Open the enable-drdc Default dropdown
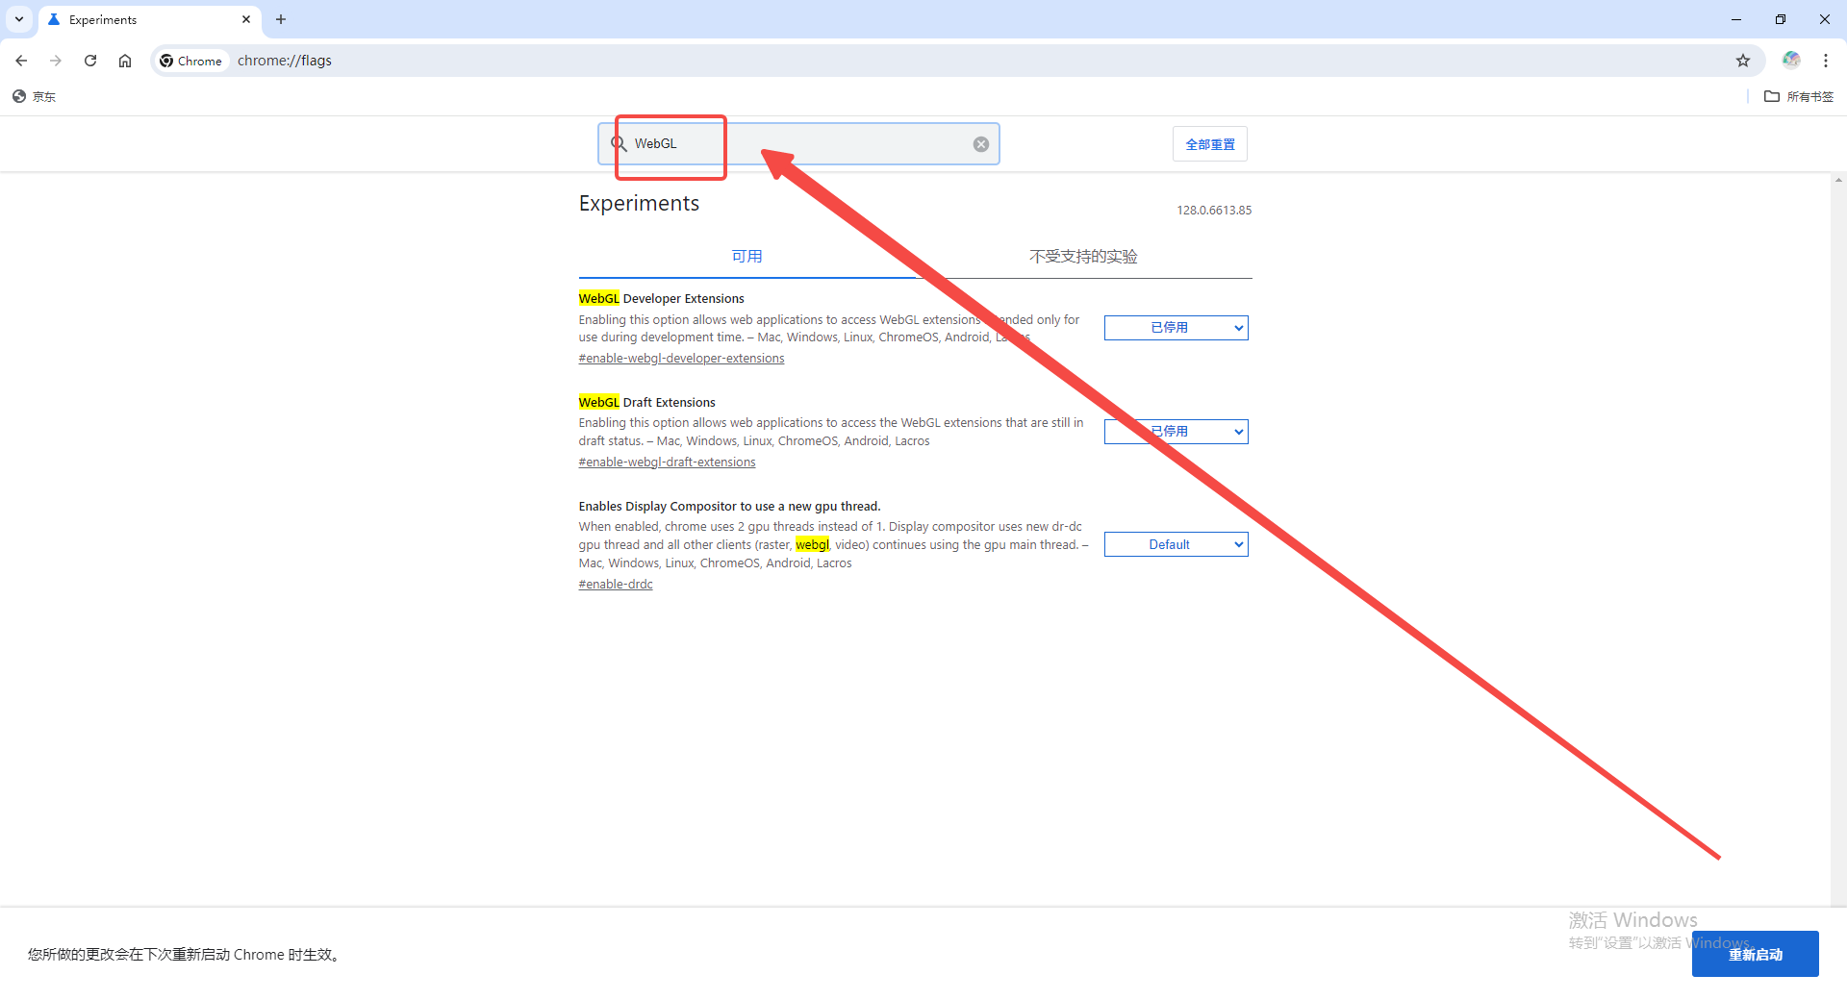This screenshot has width=1847, height=1000. [x=1176, y=544]
